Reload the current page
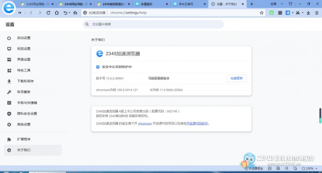The width and height of the screenshot is (322, 173). (x=48, y=13)
